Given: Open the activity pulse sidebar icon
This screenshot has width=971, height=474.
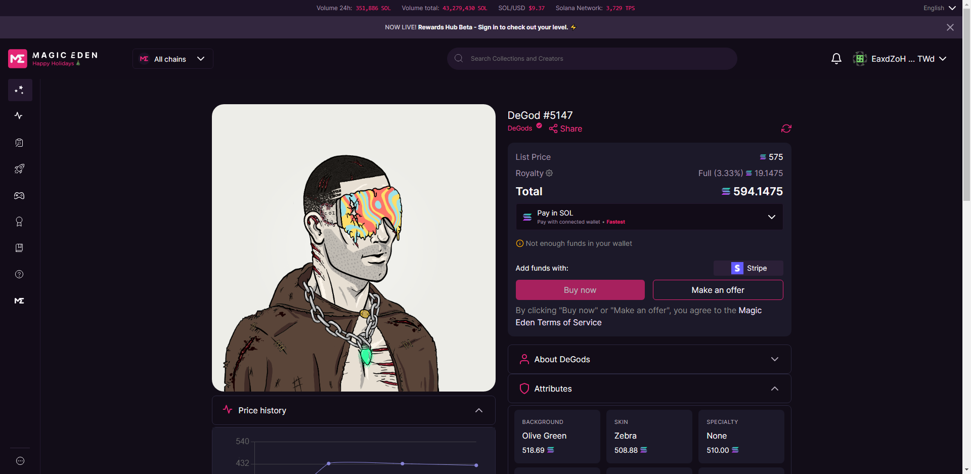Looking at the screenshot, I should pos(19,116).
